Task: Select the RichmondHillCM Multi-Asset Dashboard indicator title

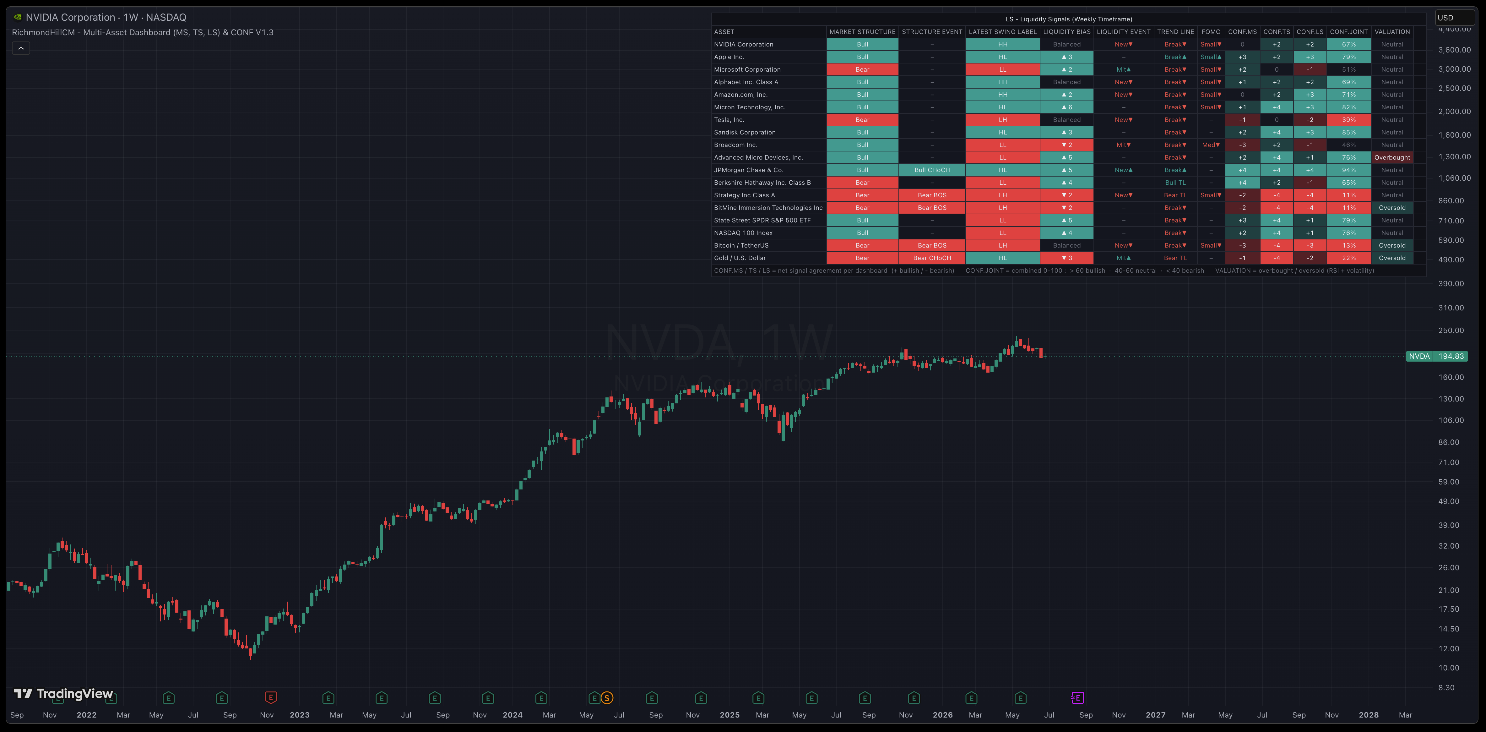Action: tap(143, 32)
